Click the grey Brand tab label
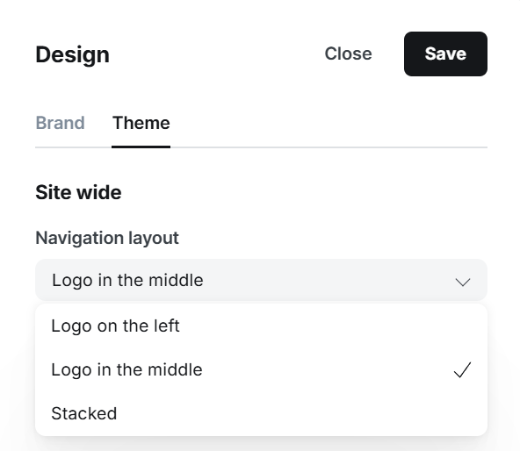The width and height of the screenshot is (520, 451). pos(60,123)
